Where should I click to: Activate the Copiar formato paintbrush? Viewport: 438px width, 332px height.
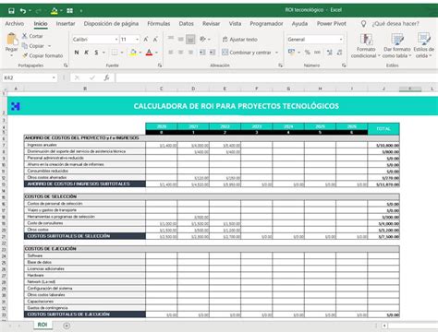pos(43,55)
